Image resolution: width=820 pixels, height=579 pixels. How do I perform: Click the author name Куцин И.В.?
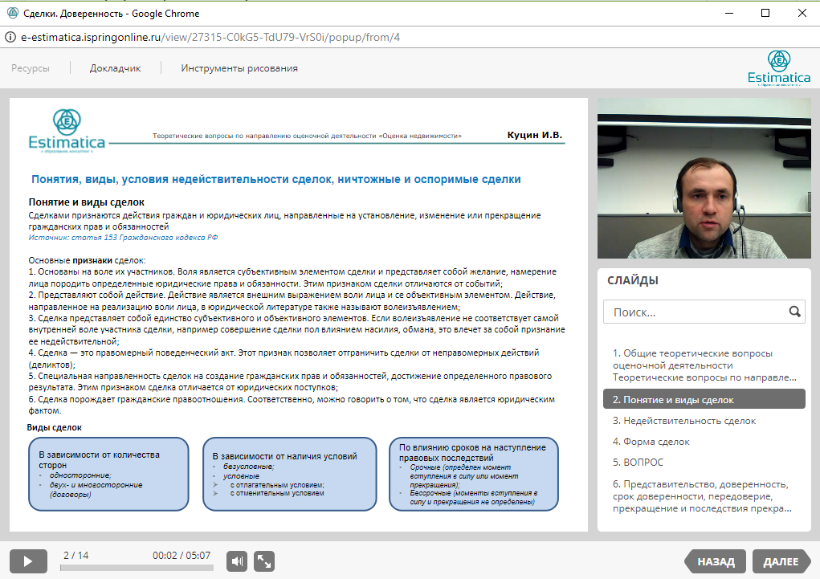(534, 135)
